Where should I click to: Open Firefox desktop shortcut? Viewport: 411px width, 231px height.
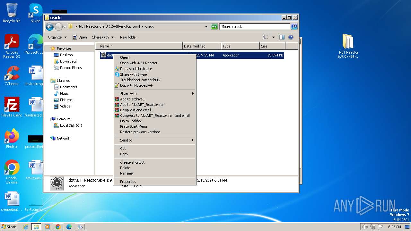[x=12, y=138]
